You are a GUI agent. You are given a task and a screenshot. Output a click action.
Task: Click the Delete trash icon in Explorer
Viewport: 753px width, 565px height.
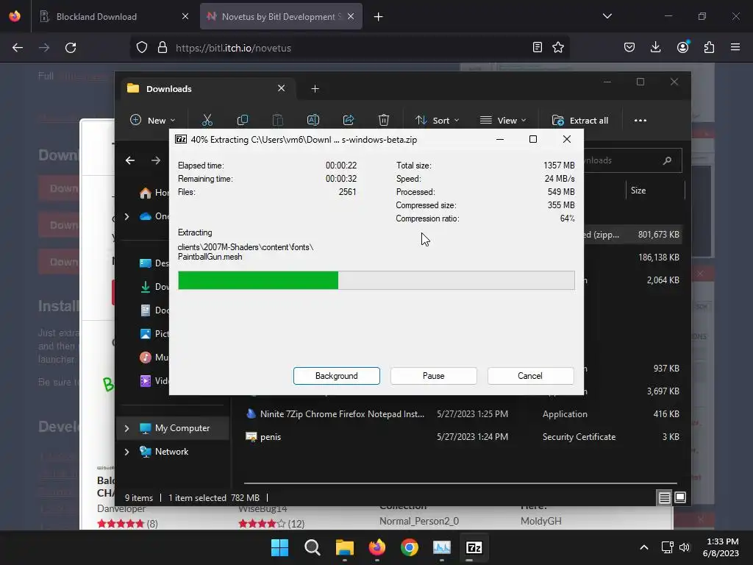click(x=383, y=120)
